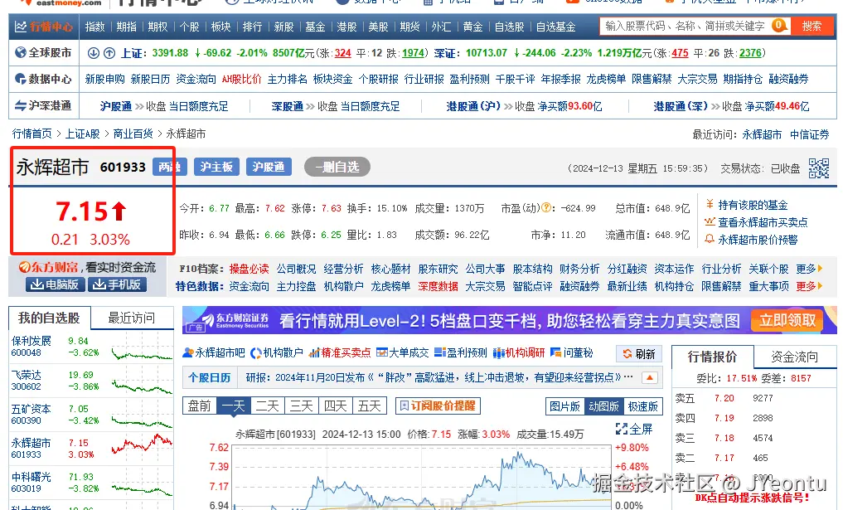Click the 电脑版 download button

(x=55, y=284)
